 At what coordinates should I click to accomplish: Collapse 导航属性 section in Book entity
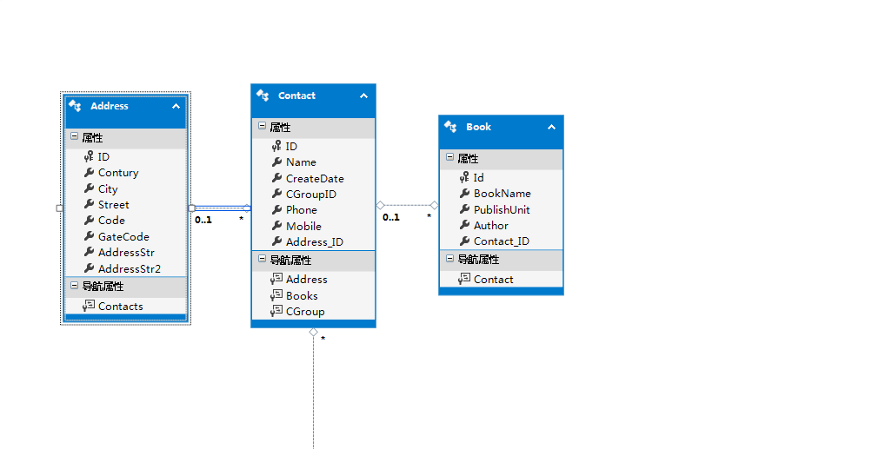[449, 259]
